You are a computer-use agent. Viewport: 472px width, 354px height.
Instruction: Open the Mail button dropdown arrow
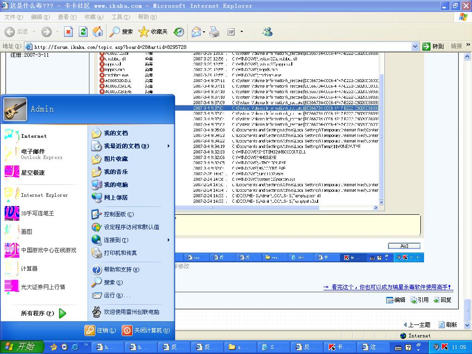pos(204,32)
